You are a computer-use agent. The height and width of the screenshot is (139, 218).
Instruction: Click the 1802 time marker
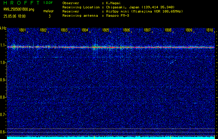pyautogui.click(x=43, y=30)
